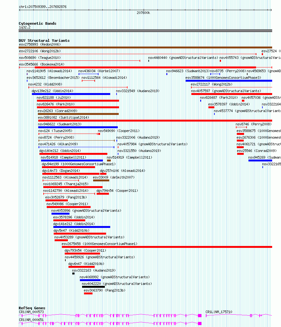This screenshot has width=281, height=327.
Task: Select nsv1141905 (Alsmadi2014) variant
Action: 49,71
